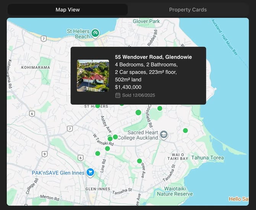Click the St Heliers Beach map pin
The height and width of the screenshot is (210, 256).
95,34
